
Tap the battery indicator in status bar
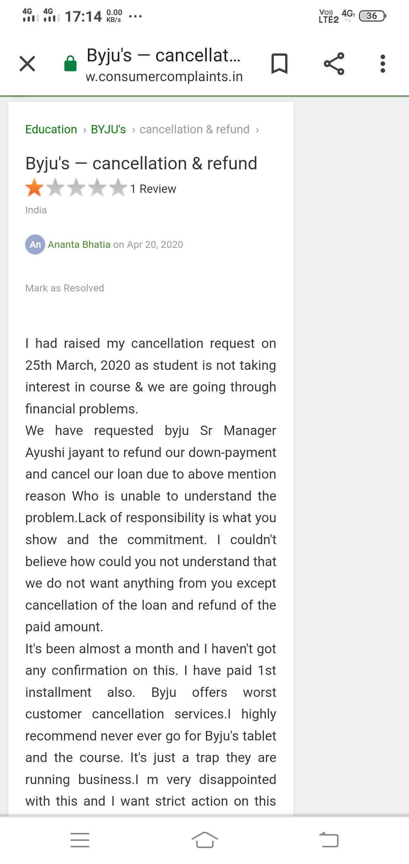point(372,16)
